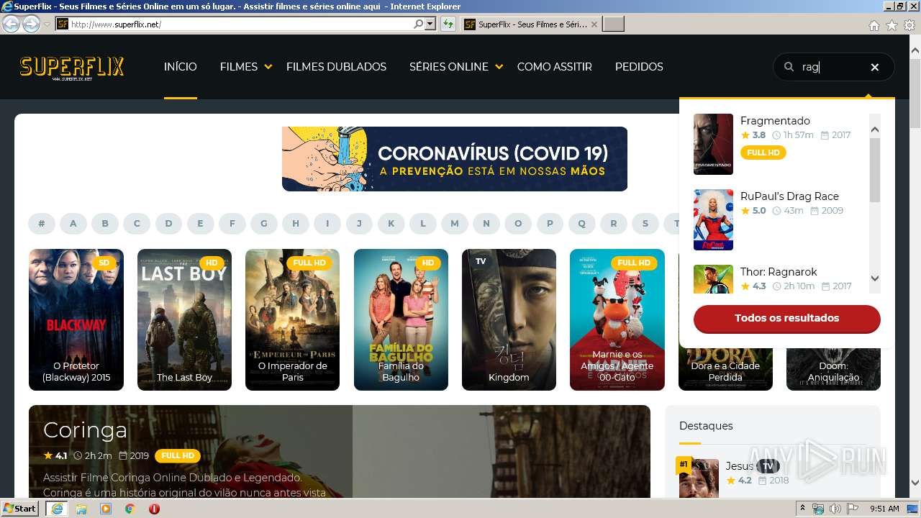Open the COMO ASSISTIR page
Screen dimensions: 921x518
[554, 67]
